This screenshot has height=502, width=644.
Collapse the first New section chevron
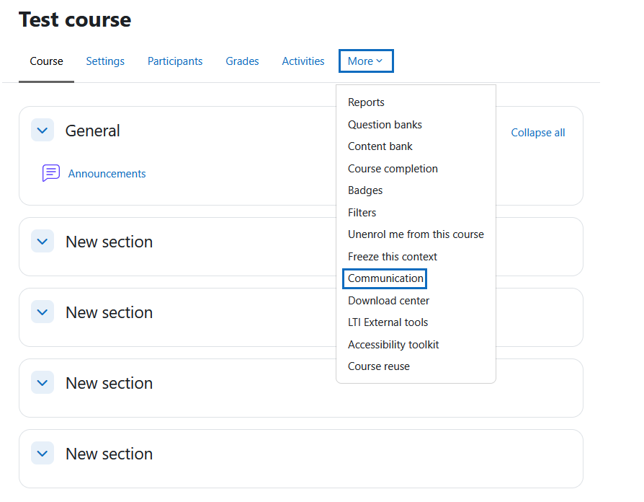click(x=43, y=242)
